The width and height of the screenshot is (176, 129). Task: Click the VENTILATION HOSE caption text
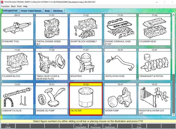point(115,76)
